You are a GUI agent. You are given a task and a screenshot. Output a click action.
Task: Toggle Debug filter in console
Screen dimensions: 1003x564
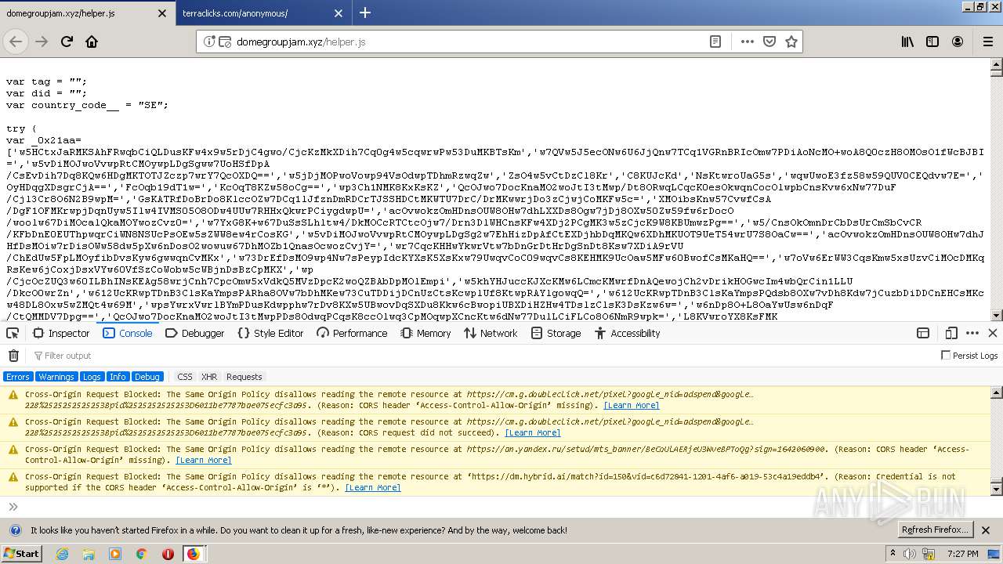(x=147, y=377)
